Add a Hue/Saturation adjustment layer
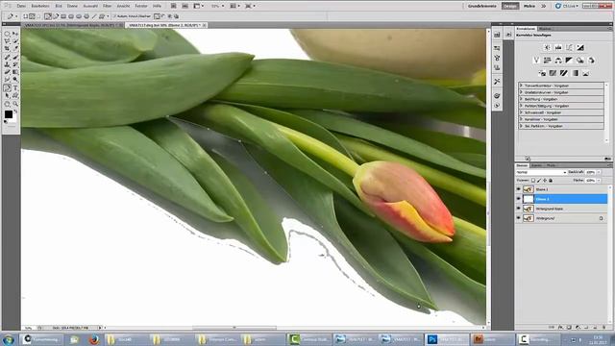Viewport: 615px width, 346px height. (x=547, y=60)
